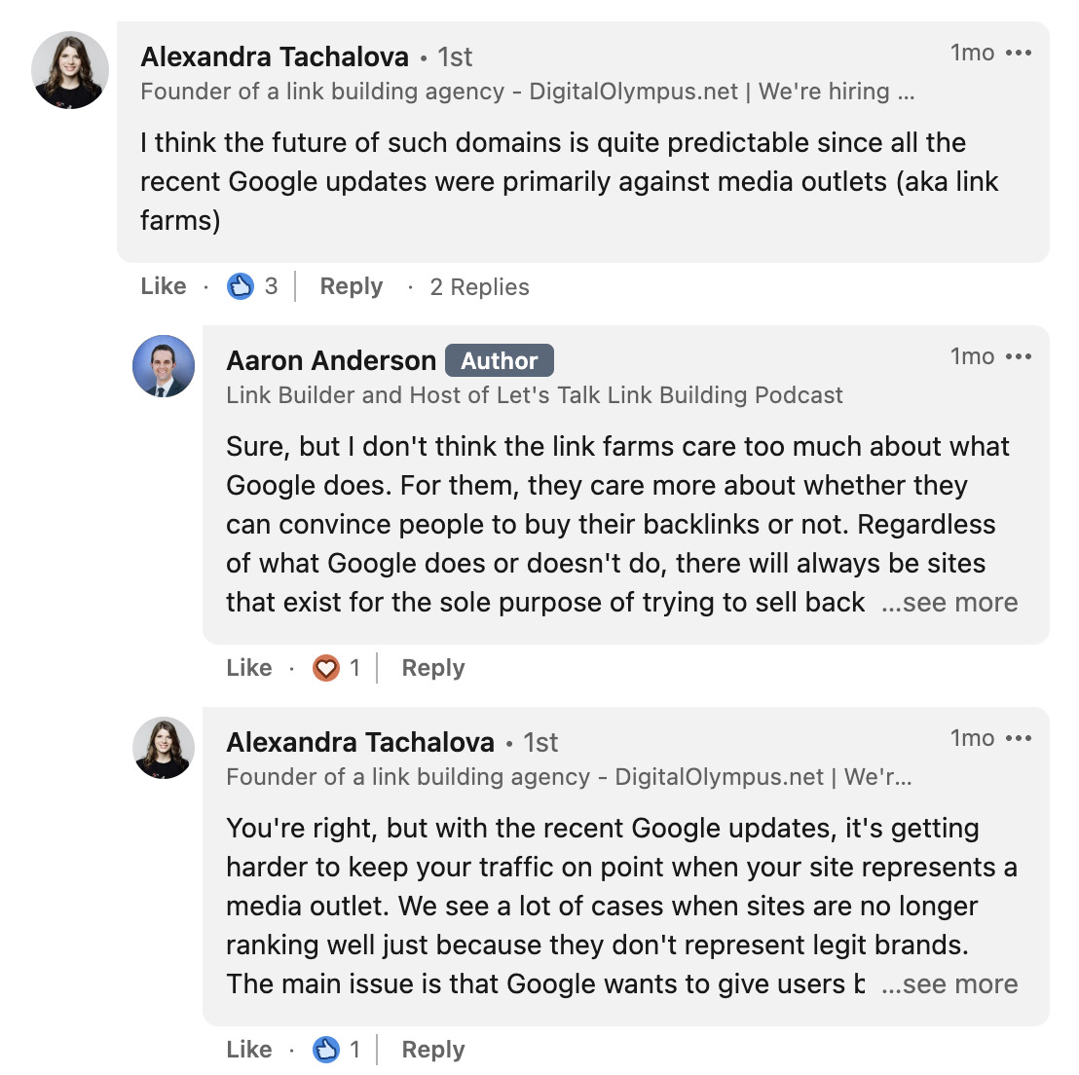Expand Alexandra's bottom reply with see more
Image resolution: width=1079 pixels, height=1075 pixels.
click(x=951, y=984)
